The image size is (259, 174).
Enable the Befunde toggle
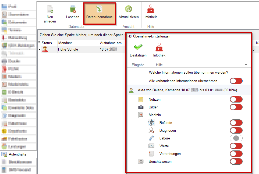pyautogui.click(x=236, y=123)
